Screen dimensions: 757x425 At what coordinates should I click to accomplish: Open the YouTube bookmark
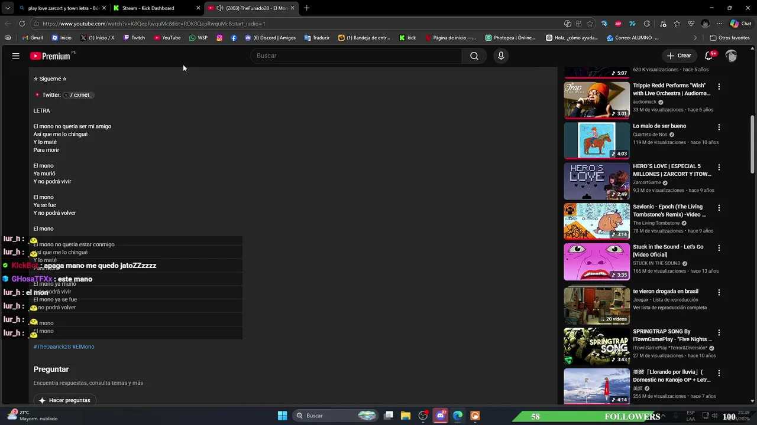pos(167,38)
